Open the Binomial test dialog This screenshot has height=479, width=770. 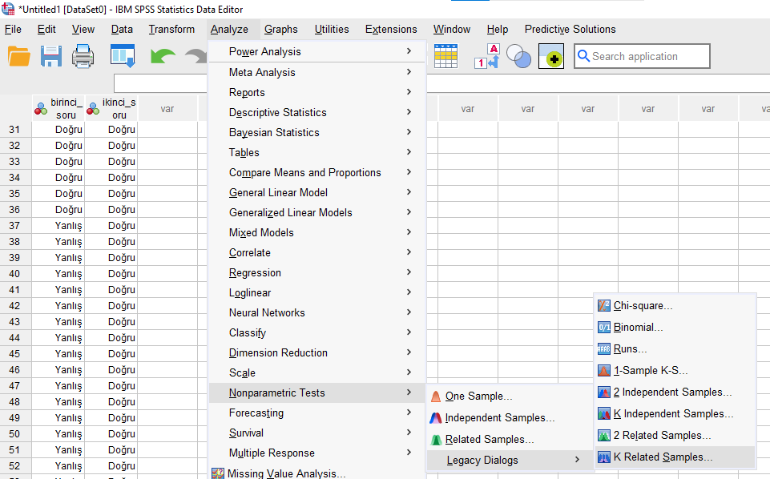(638, 327)
